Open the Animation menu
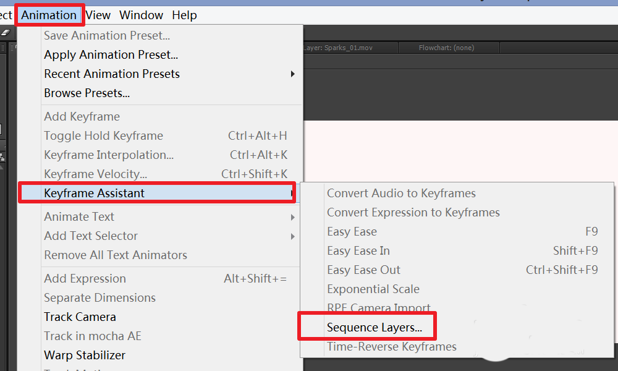Viewport: 618px width, 371px height. coord(49,15)
